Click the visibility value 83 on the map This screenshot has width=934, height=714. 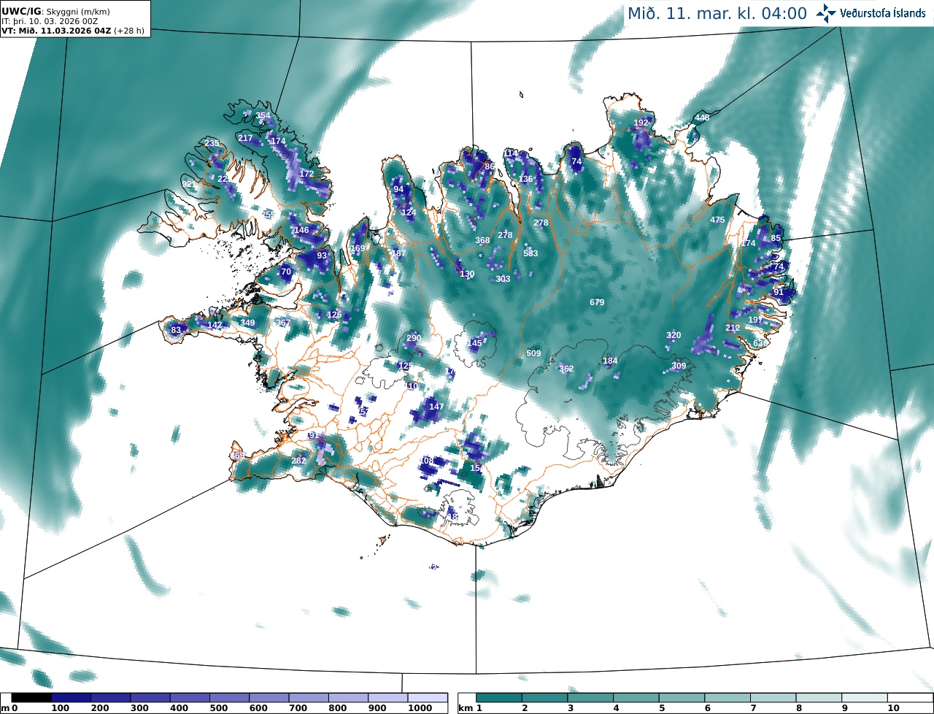tap(176, 330)
